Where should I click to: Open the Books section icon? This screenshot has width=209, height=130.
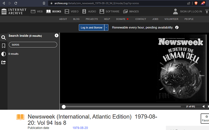[x=48, y=11]
